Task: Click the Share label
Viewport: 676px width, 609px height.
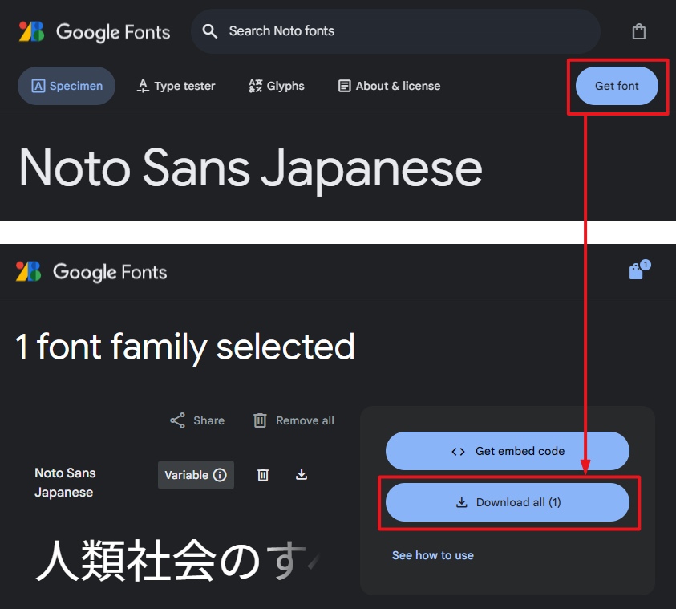Action: tap(209, 420)
